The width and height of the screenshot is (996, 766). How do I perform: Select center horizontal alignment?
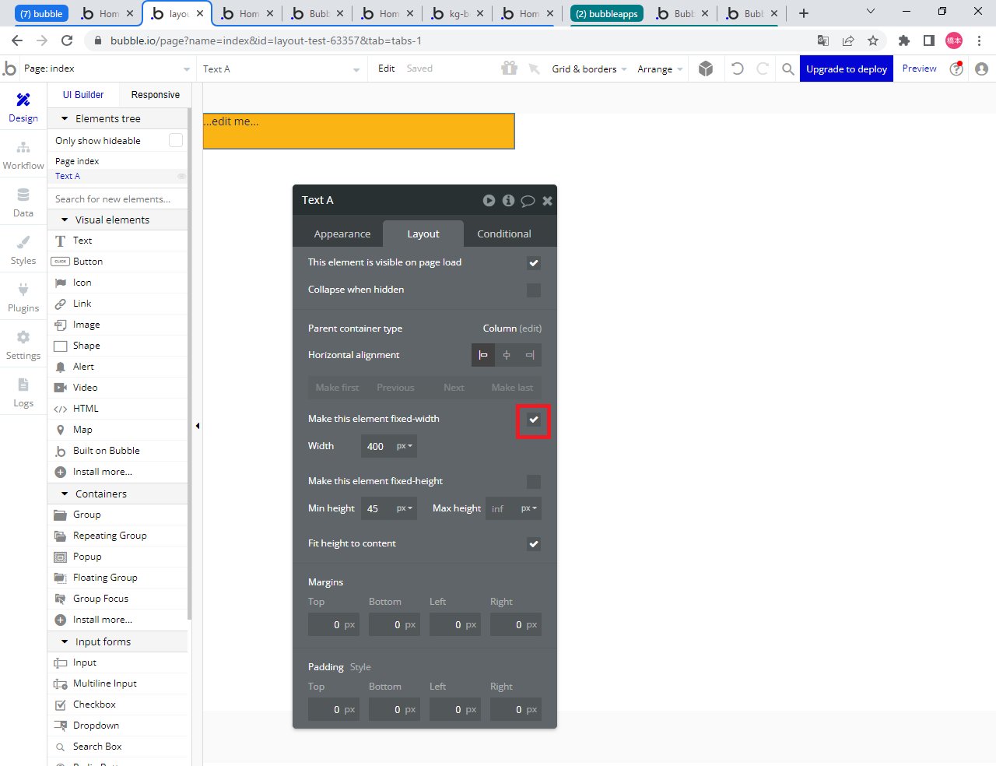(507, 355)
